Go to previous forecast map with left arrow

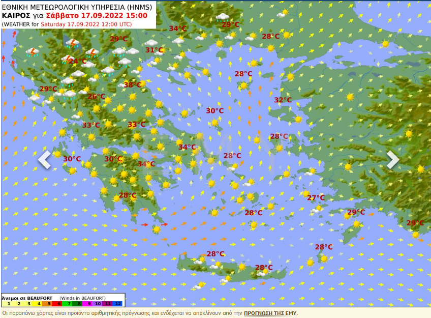click(x=45, y=159)
